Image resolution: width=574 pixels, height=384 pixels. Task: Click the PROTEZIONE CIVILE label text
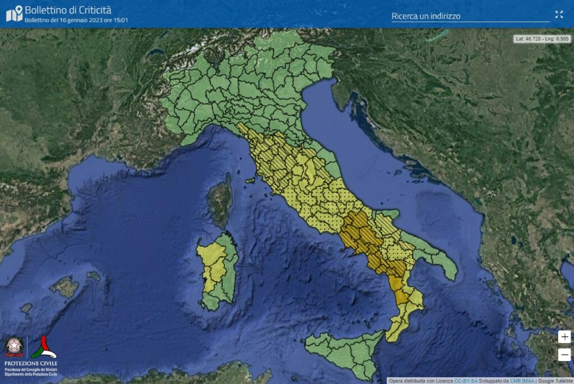(x=31, y=363)
